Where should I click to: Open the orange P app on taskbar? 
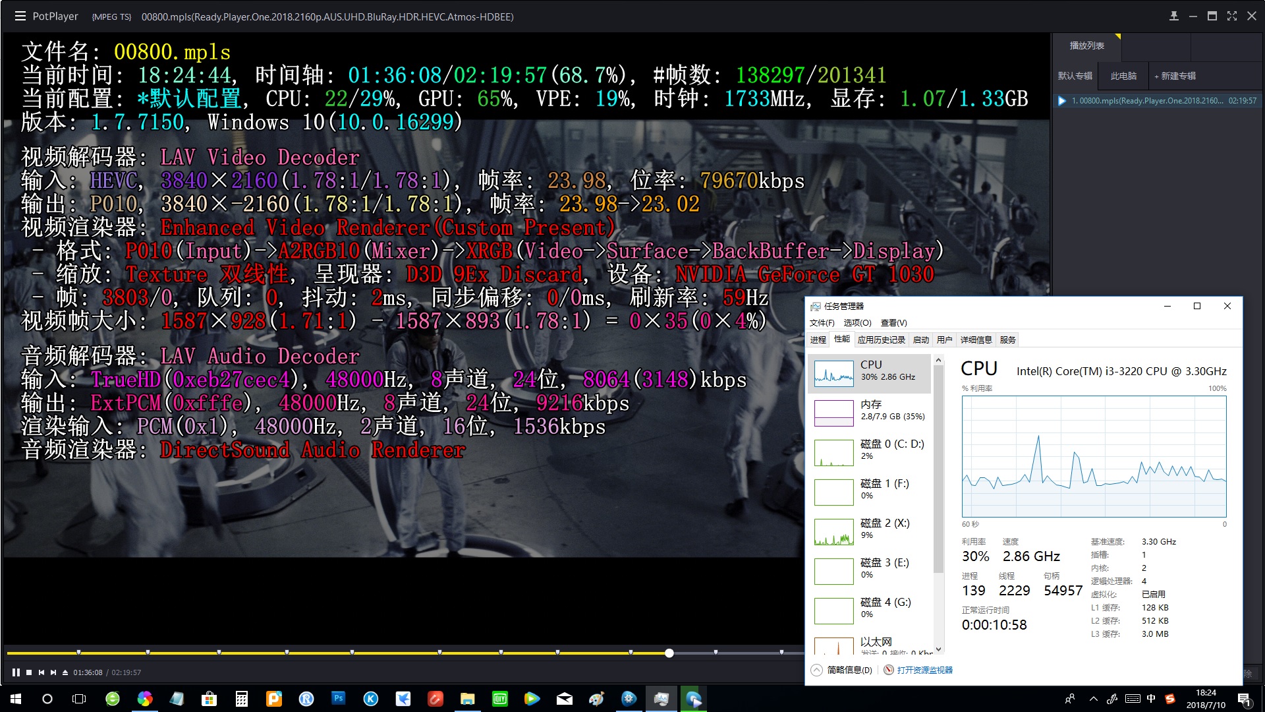(274, 699)
